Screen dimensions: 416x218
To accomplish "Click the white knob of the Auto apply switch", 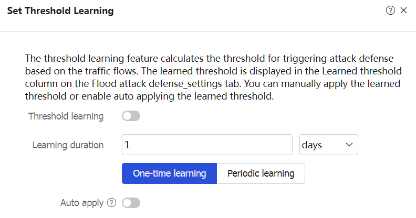I will [127, 203].
